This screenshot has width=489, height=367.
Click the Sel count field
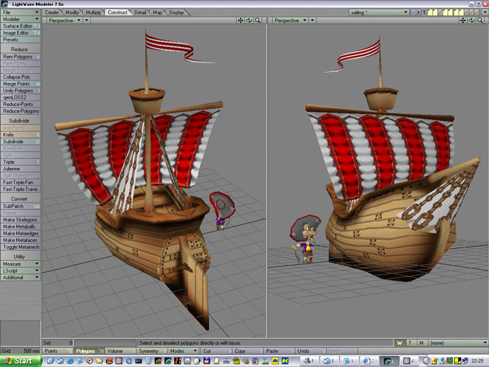(x=58, y=343)
